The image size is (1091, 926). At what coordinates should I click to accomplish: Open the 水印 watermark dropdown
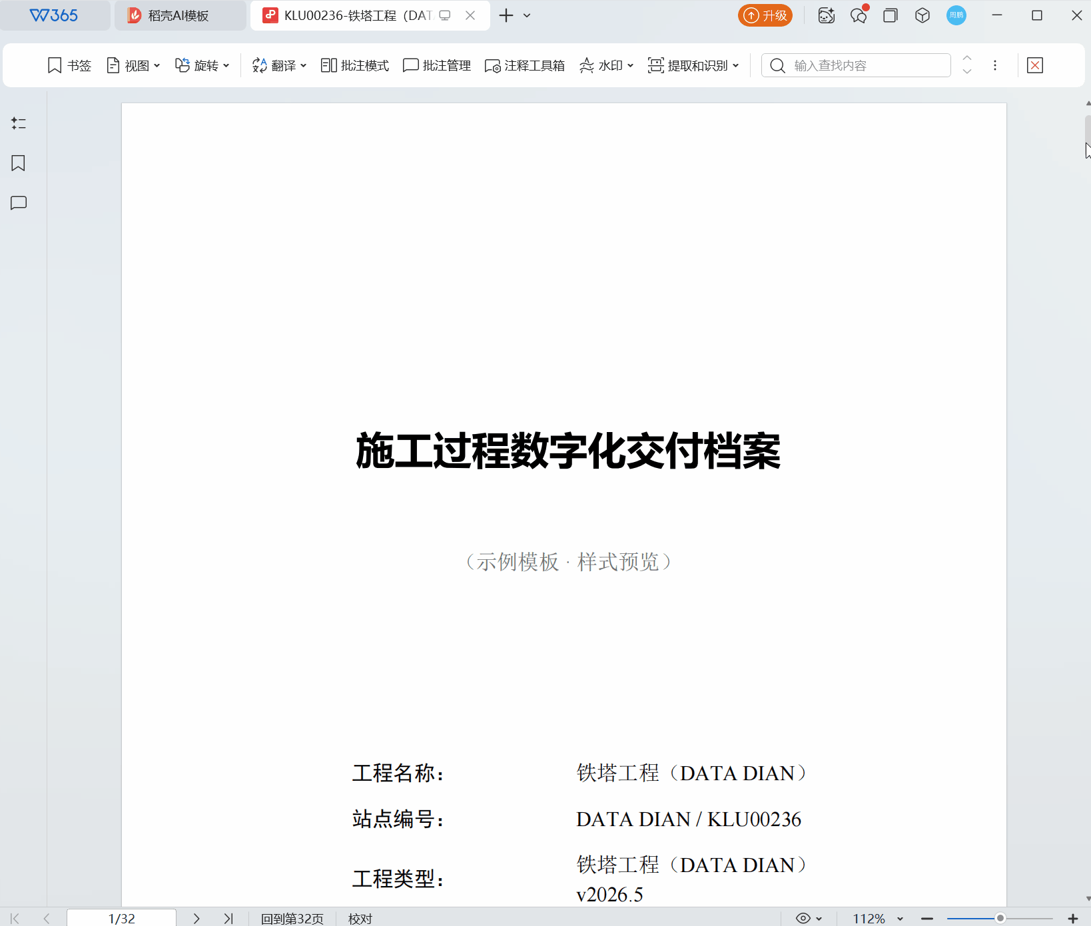pos(606,65)
